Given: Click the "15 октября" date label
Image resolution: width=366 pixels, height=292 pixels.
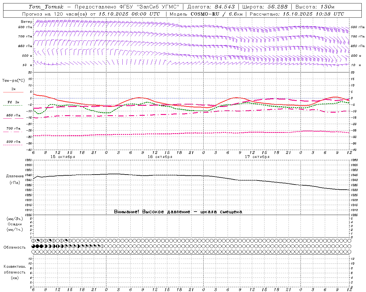Looking at the screenshot, I should (x=63, y=157).
